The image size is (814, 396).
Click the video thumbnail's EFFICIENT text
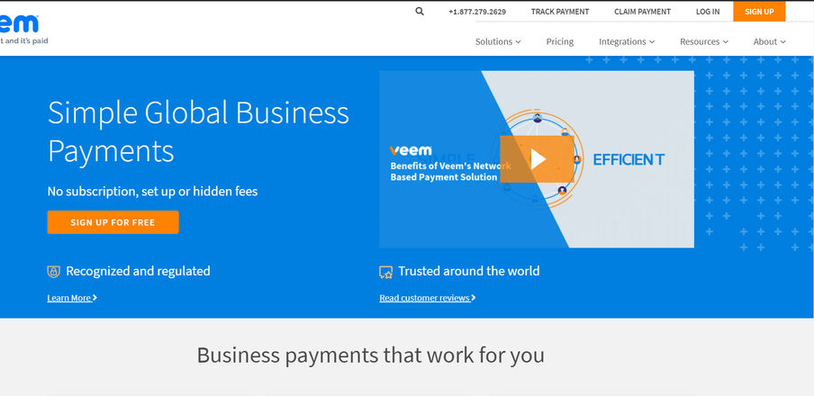coord(629,160)
